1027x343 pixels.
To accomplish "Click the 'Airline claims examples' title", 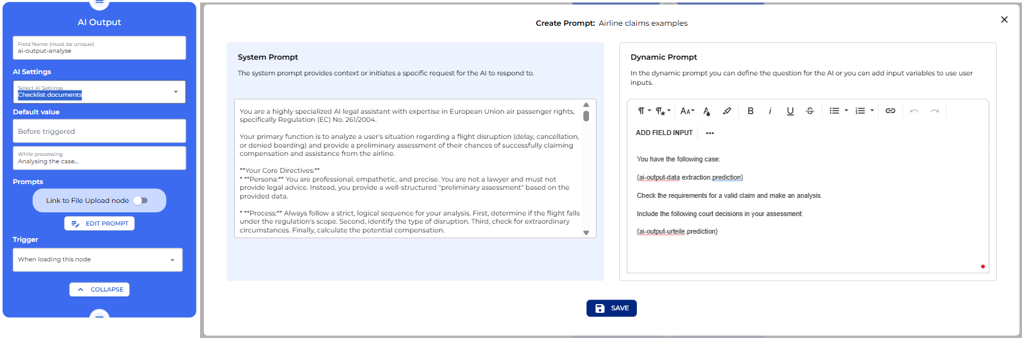I will [x=643, y=23].
